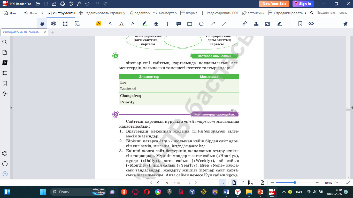Click the search text input field
353x198 pixels.
point(332,13)
